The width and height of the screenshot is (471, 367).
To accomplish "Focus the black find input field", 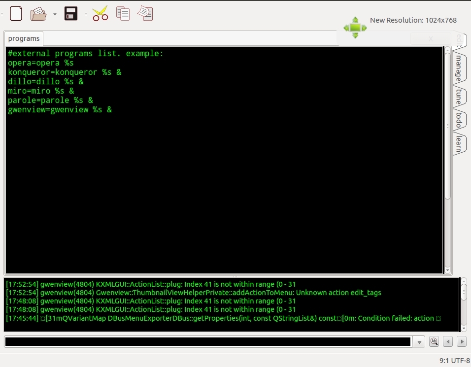I will (208, 342).
